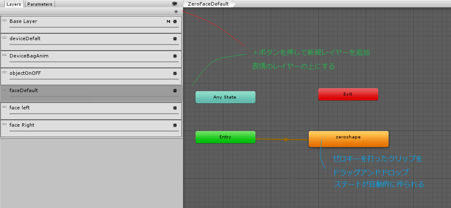Select the objectOnOFF layer

pos(91,76)
